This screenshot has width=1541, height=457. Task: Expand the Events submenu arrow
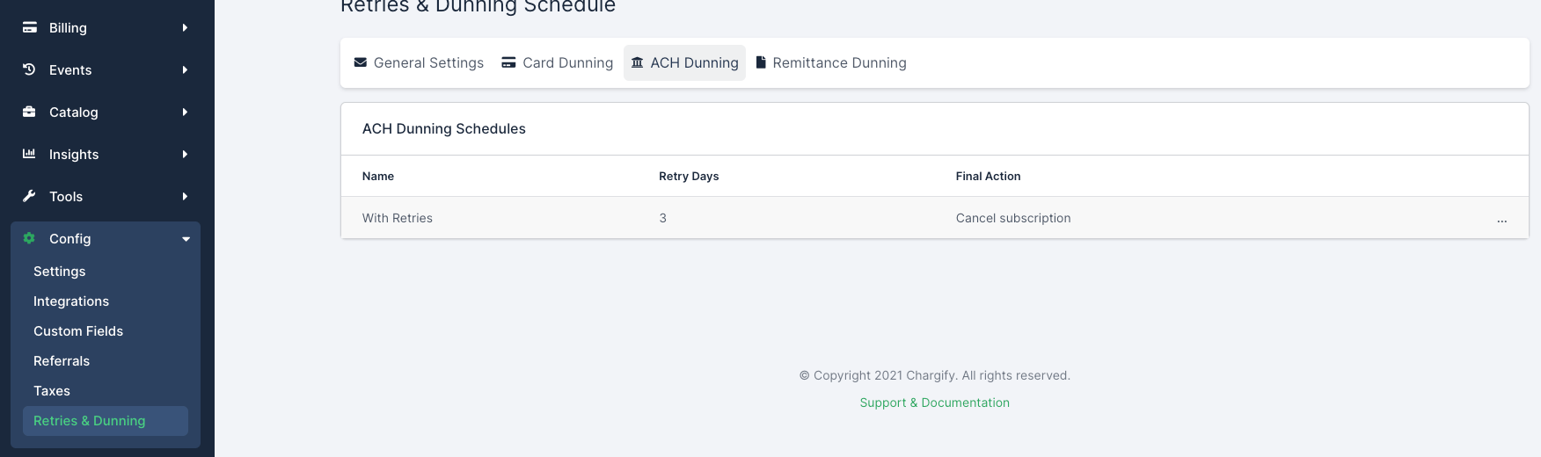coord(185,69)
